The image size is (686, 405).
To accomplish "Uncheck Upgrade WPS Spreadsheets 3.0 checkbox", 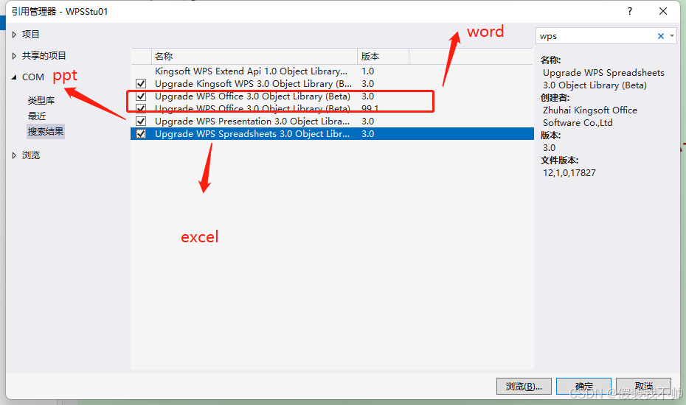I will (141, 134).
